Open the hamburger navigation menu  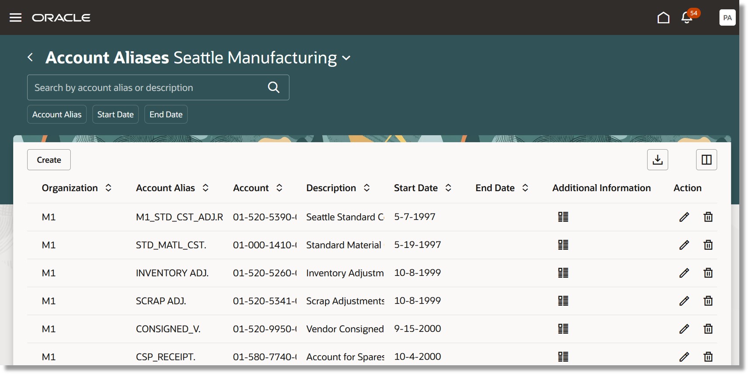[16, 17]
